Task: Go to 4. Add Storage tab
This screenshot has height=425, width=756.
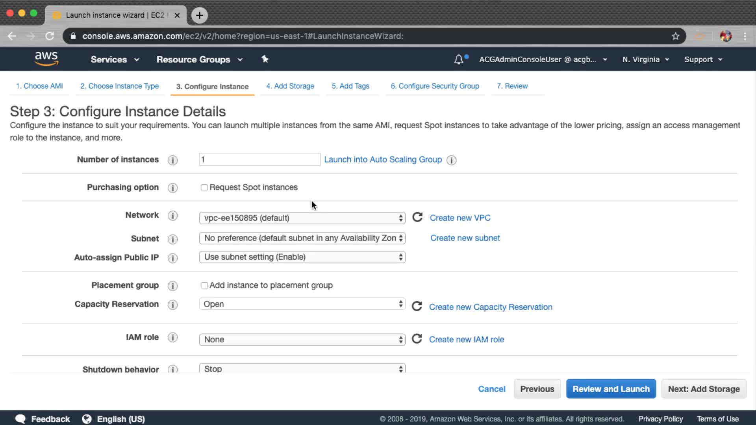Action: coord(290,86)
